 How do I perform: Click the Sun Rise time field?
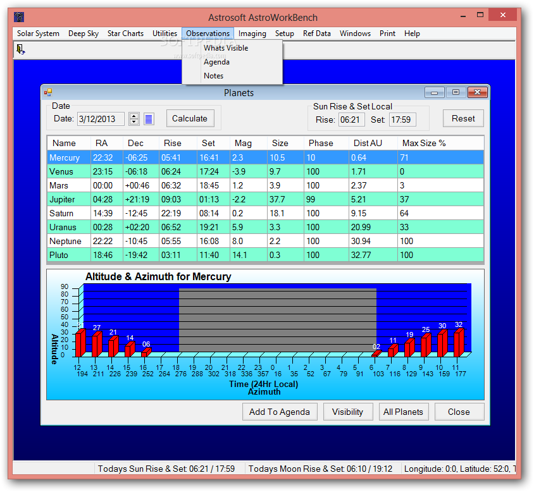tap(351, 120)
